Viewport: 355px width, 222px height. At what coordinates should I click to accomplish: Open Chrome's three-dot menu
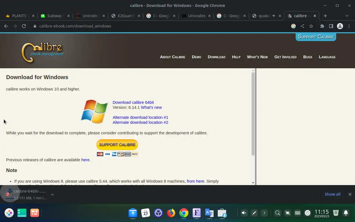(x=349, y=26)
